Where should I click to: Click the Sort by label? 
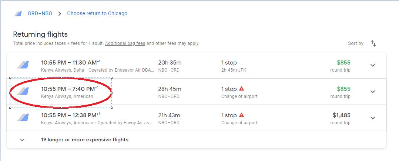pos(356,43)
